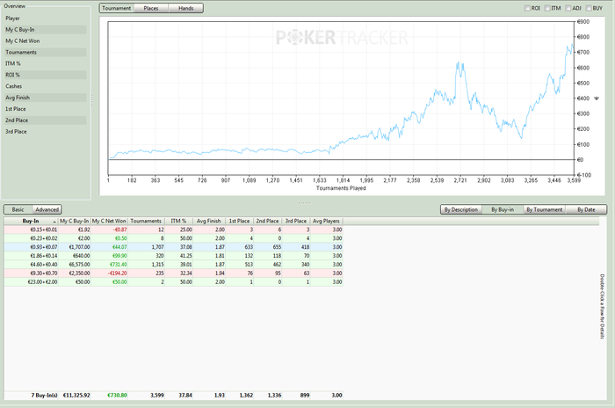Sort by 2nd Place column header
The width and height of the screenshot is (615, 408).
pyautogui.click(x=267, y=221)
